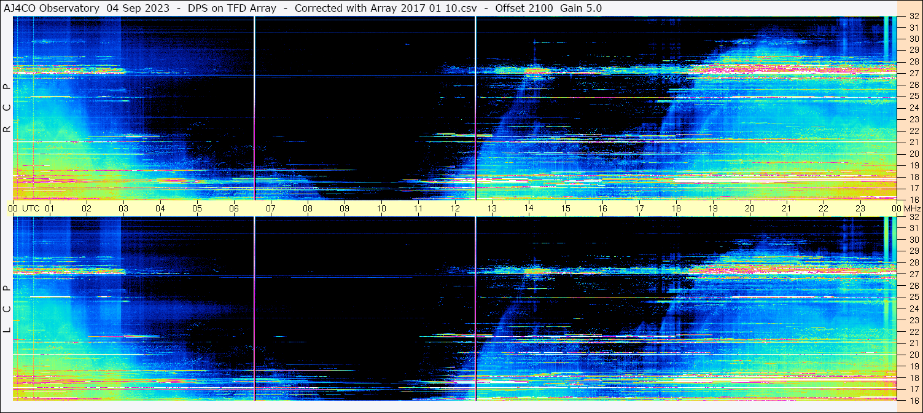Click hour "15" on the time axis
923x413 pixels.
pyautogui.click(x=566, y=208)
